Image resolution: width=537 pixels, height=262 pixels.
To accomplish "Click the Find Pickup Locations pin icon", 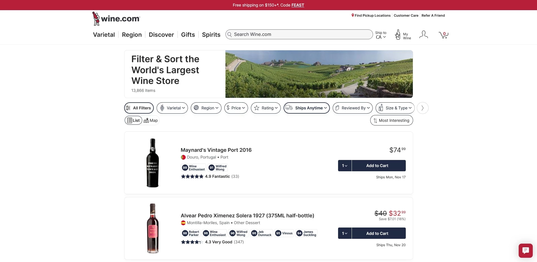I will tap(352, 16).
